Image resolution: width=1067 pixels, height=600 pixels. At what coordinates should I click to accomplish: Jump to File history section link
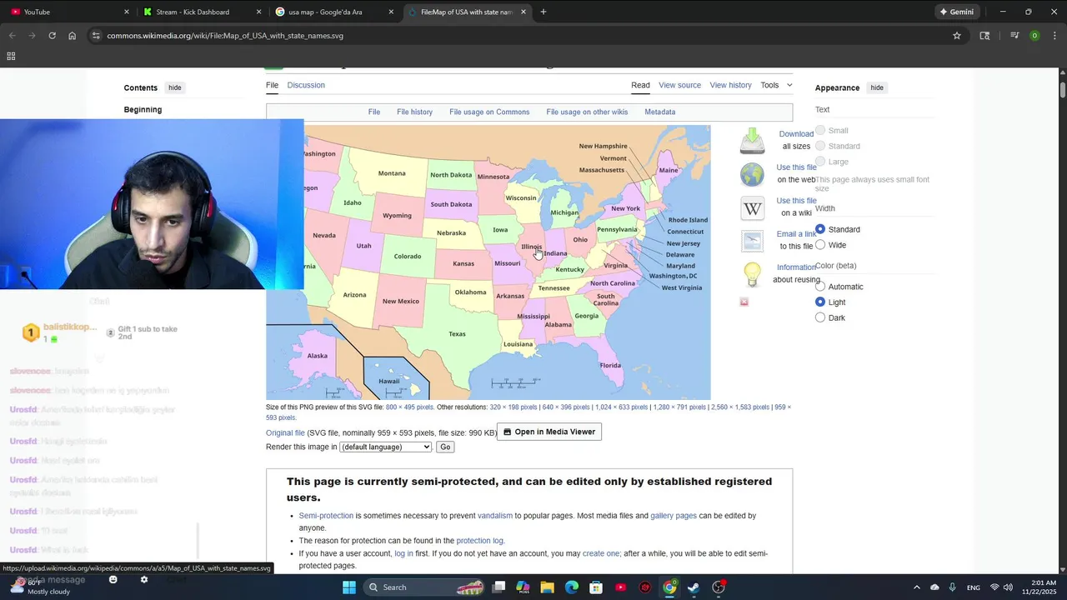414,112
